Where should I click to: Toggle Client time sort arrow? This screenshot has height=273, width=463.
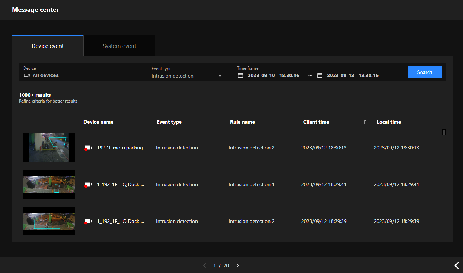365,122
